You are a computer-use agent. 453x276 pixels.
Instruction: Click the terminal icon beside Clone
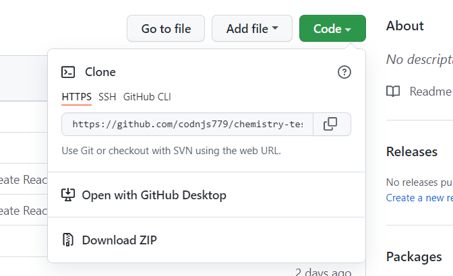pyautogui.click(x=68, y=72)
